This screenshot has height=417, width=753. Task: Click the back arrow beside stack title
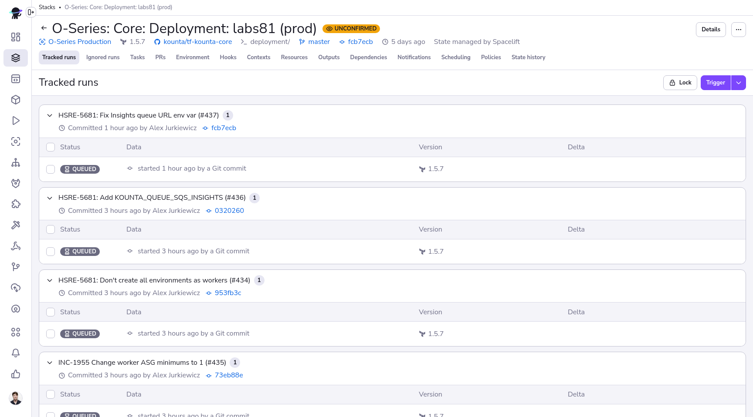point(44,28)
